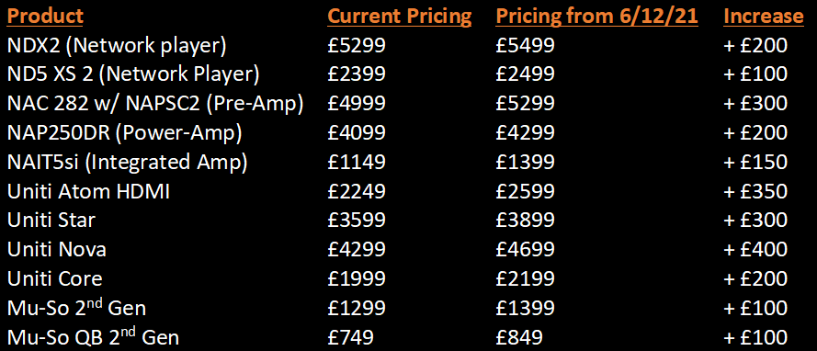
Task: Click ND5 XS 2 (Network Player) text
Action: click(x=133, y=75)
